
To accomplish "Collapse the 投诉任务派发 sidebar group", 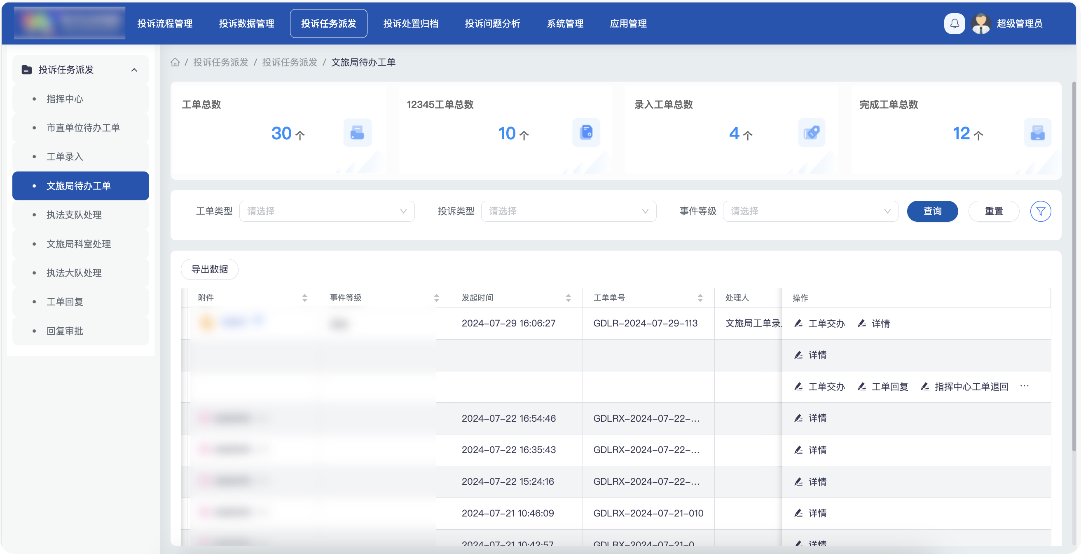I will [x=134, y=70].
